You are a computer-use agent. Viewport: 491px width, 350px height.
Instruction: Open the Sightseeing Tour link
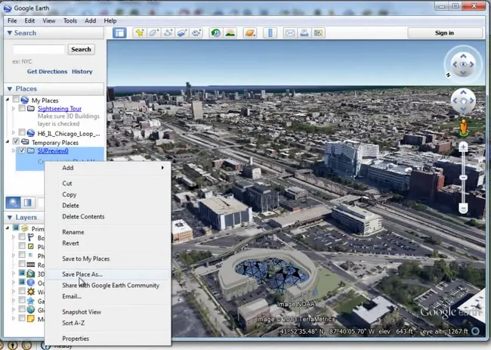pos(60,109)
